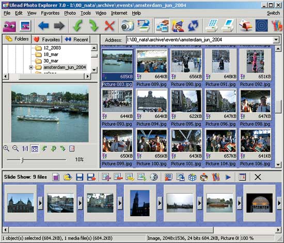The width and height of the screenshot is (284, 243).
Task: Select thumbnail Picture 099.jpg
Action: pos(117,144)
